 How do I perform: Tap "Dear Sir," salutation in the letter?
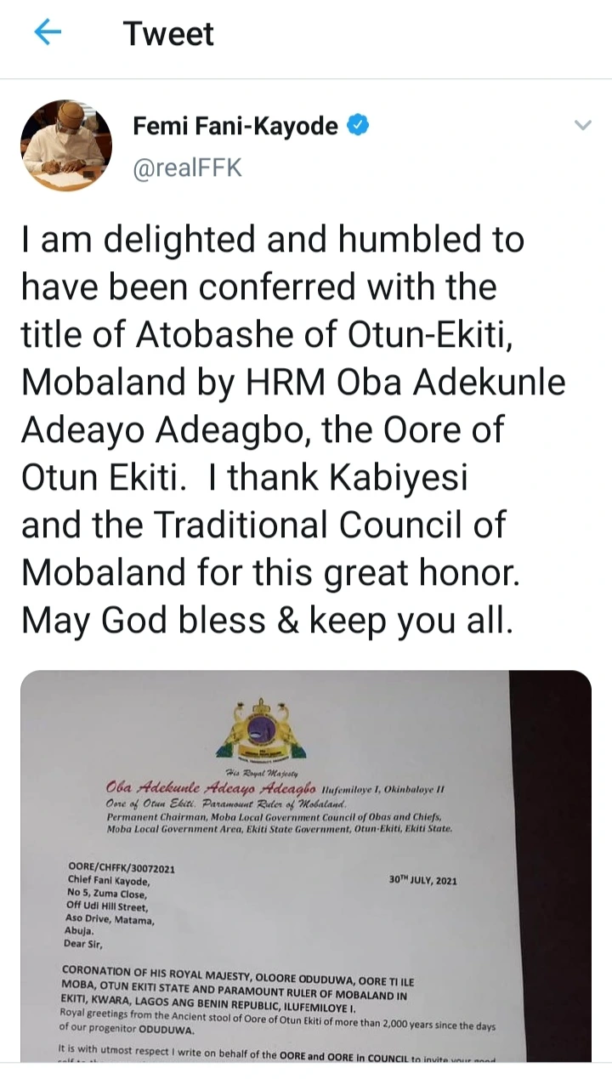[x=88, y=942]
